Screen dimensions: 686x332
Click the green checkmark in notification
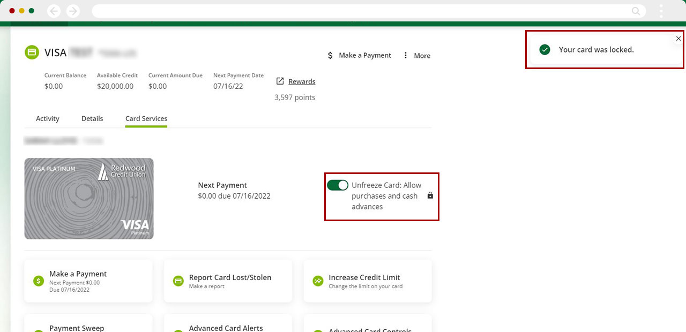545,50
